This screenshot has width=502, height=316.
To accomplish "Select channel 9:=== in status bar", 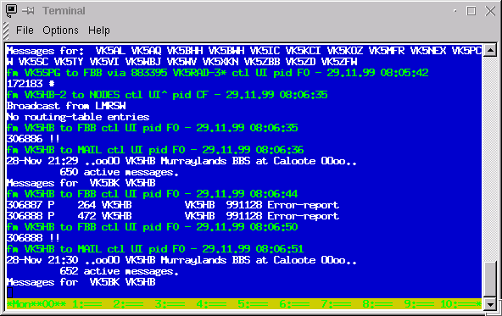I will pos(419,304).
